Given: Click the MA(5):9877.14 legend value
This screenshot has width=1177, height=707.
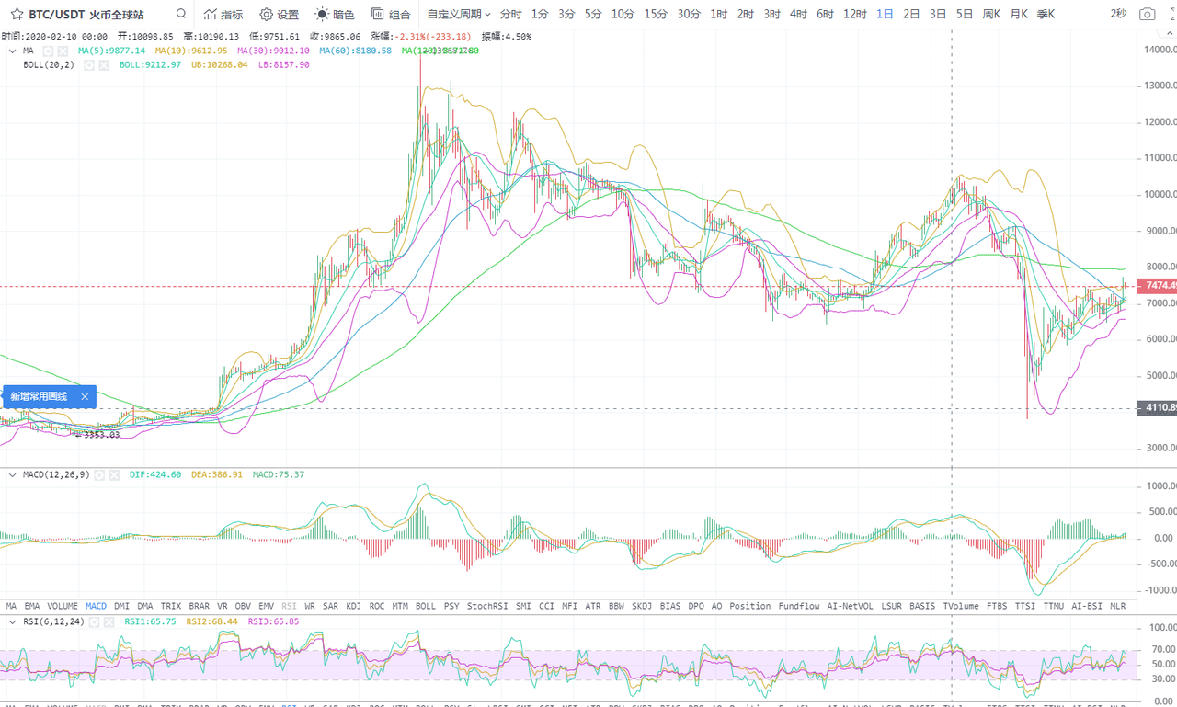Looking at the screenshot, I should 112,51.
